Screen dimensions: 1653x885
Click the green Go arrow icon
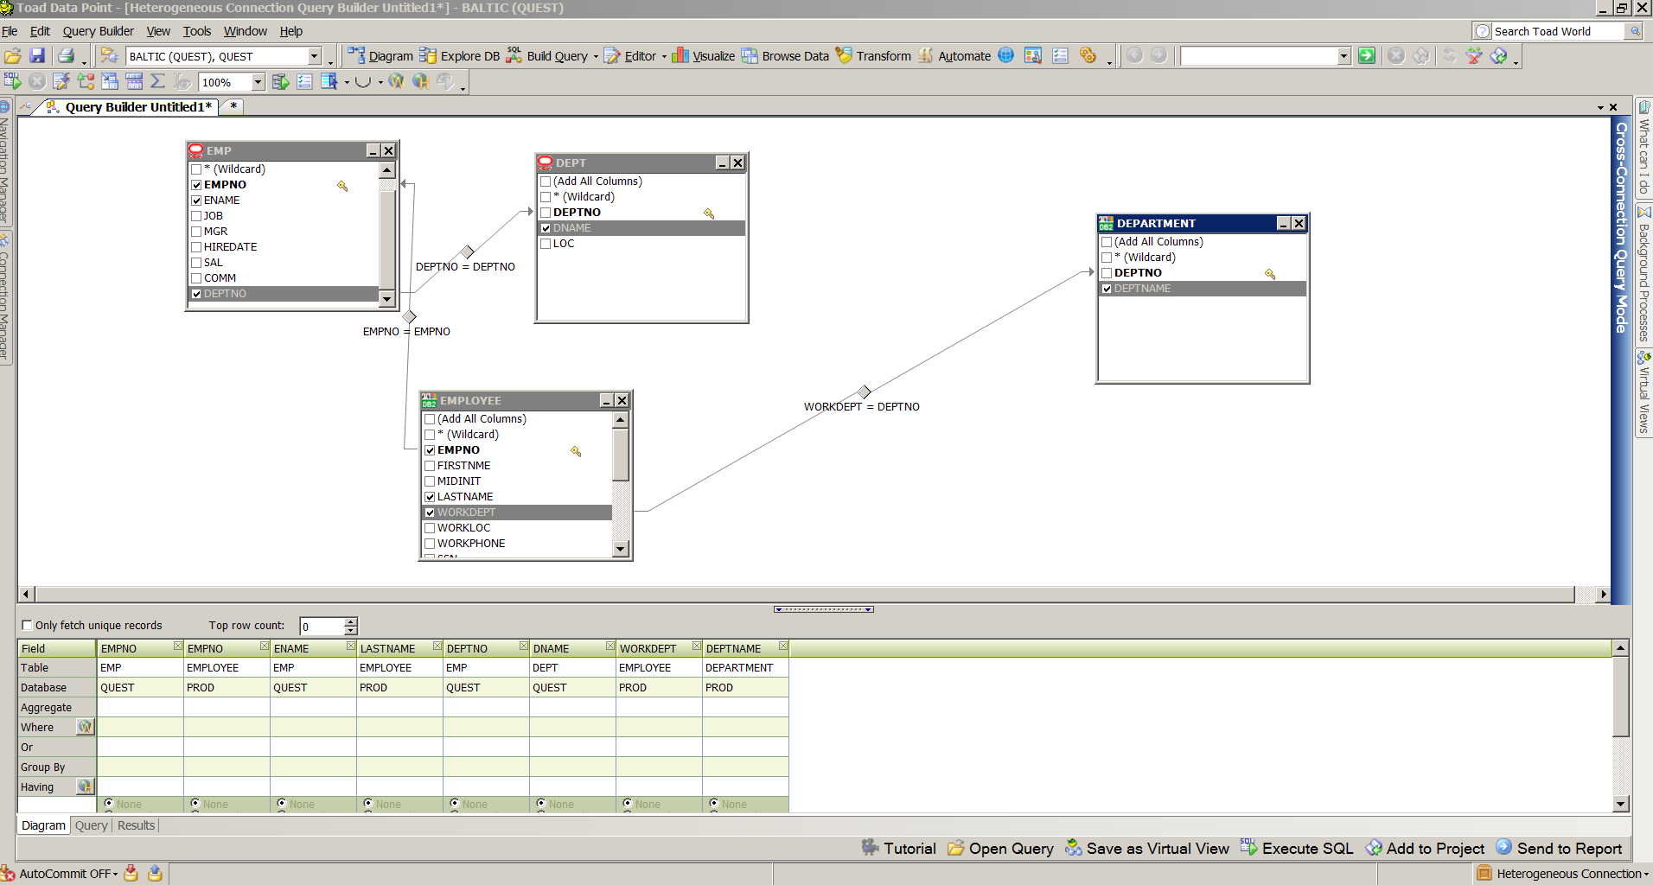click(x=1367, y=56)
